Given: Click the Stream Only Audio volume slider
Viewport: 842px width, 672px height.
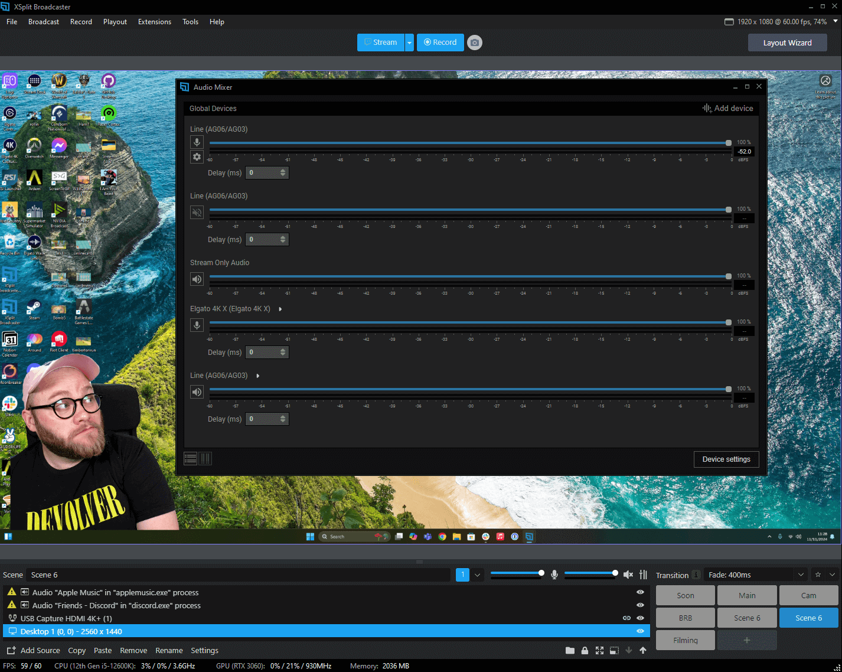Looking at the screenshot, I should (471, 276).
